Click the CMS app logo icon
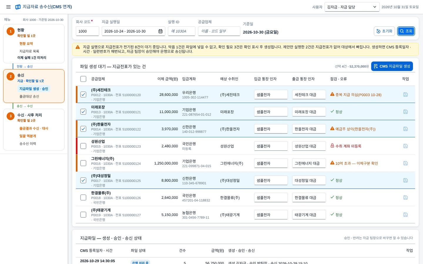 (x=18, y=7)
